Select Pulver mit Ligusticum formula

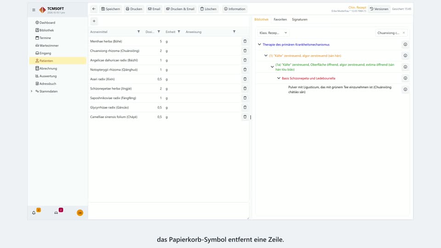[340, 90]
